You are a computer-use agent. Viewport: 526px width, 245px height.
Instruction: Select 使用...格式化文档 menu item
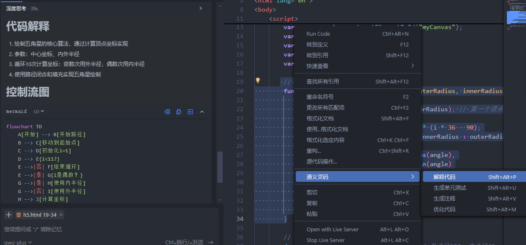358,129
